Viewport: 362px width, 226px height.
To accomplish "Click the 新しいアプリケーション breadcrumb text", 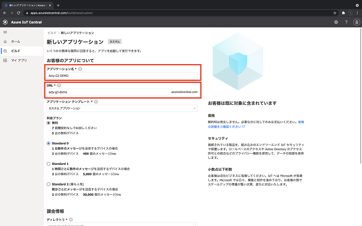I will pyautogui.click(x=78, y=33).
